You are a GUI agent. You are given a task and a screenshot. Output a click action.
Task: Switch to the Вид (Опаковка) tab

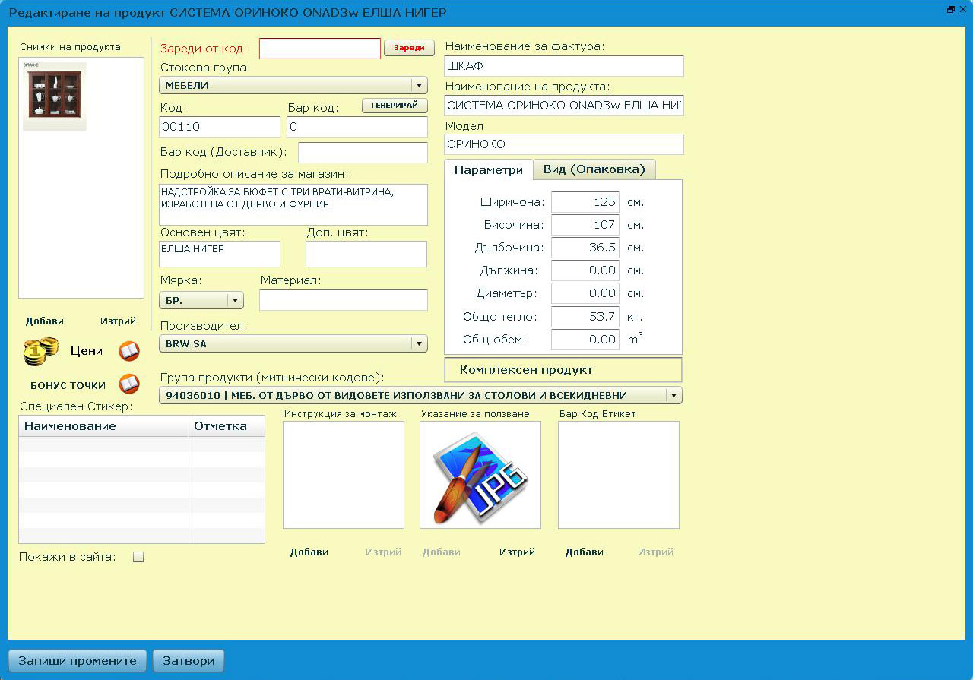594,169
